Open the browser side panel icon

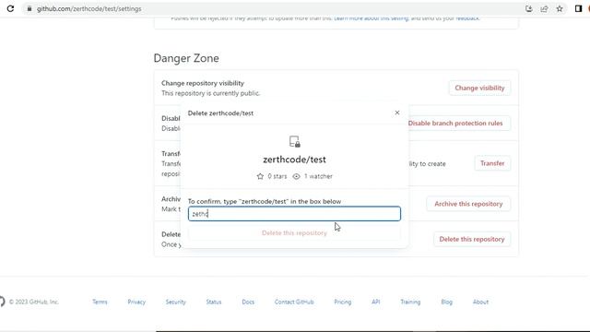(578, 8)
